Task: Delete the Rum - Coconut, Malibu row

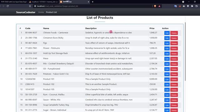Action: coord(174,95)
